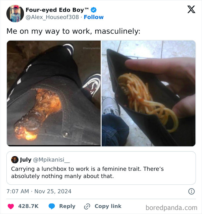Open the Reply button label

(x=67, y=206)
